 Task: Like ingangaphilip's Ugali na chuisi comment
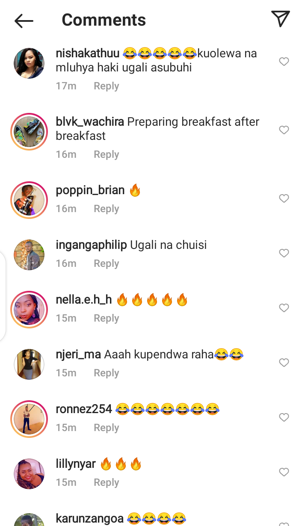pos(284,253)
